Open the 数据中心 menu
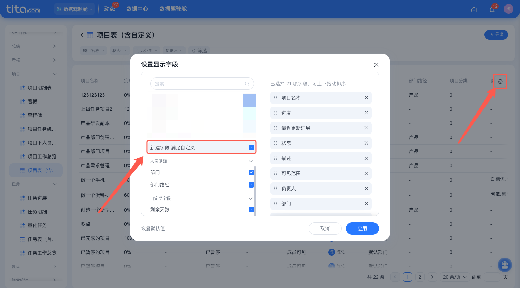The image size is (520, 288). pyautogui.click(x=137, y=9)
